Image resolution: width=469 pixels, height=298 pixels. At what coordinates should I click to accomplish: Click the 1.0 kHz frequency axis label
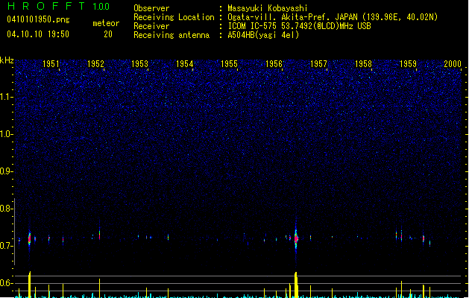point(6,134)
